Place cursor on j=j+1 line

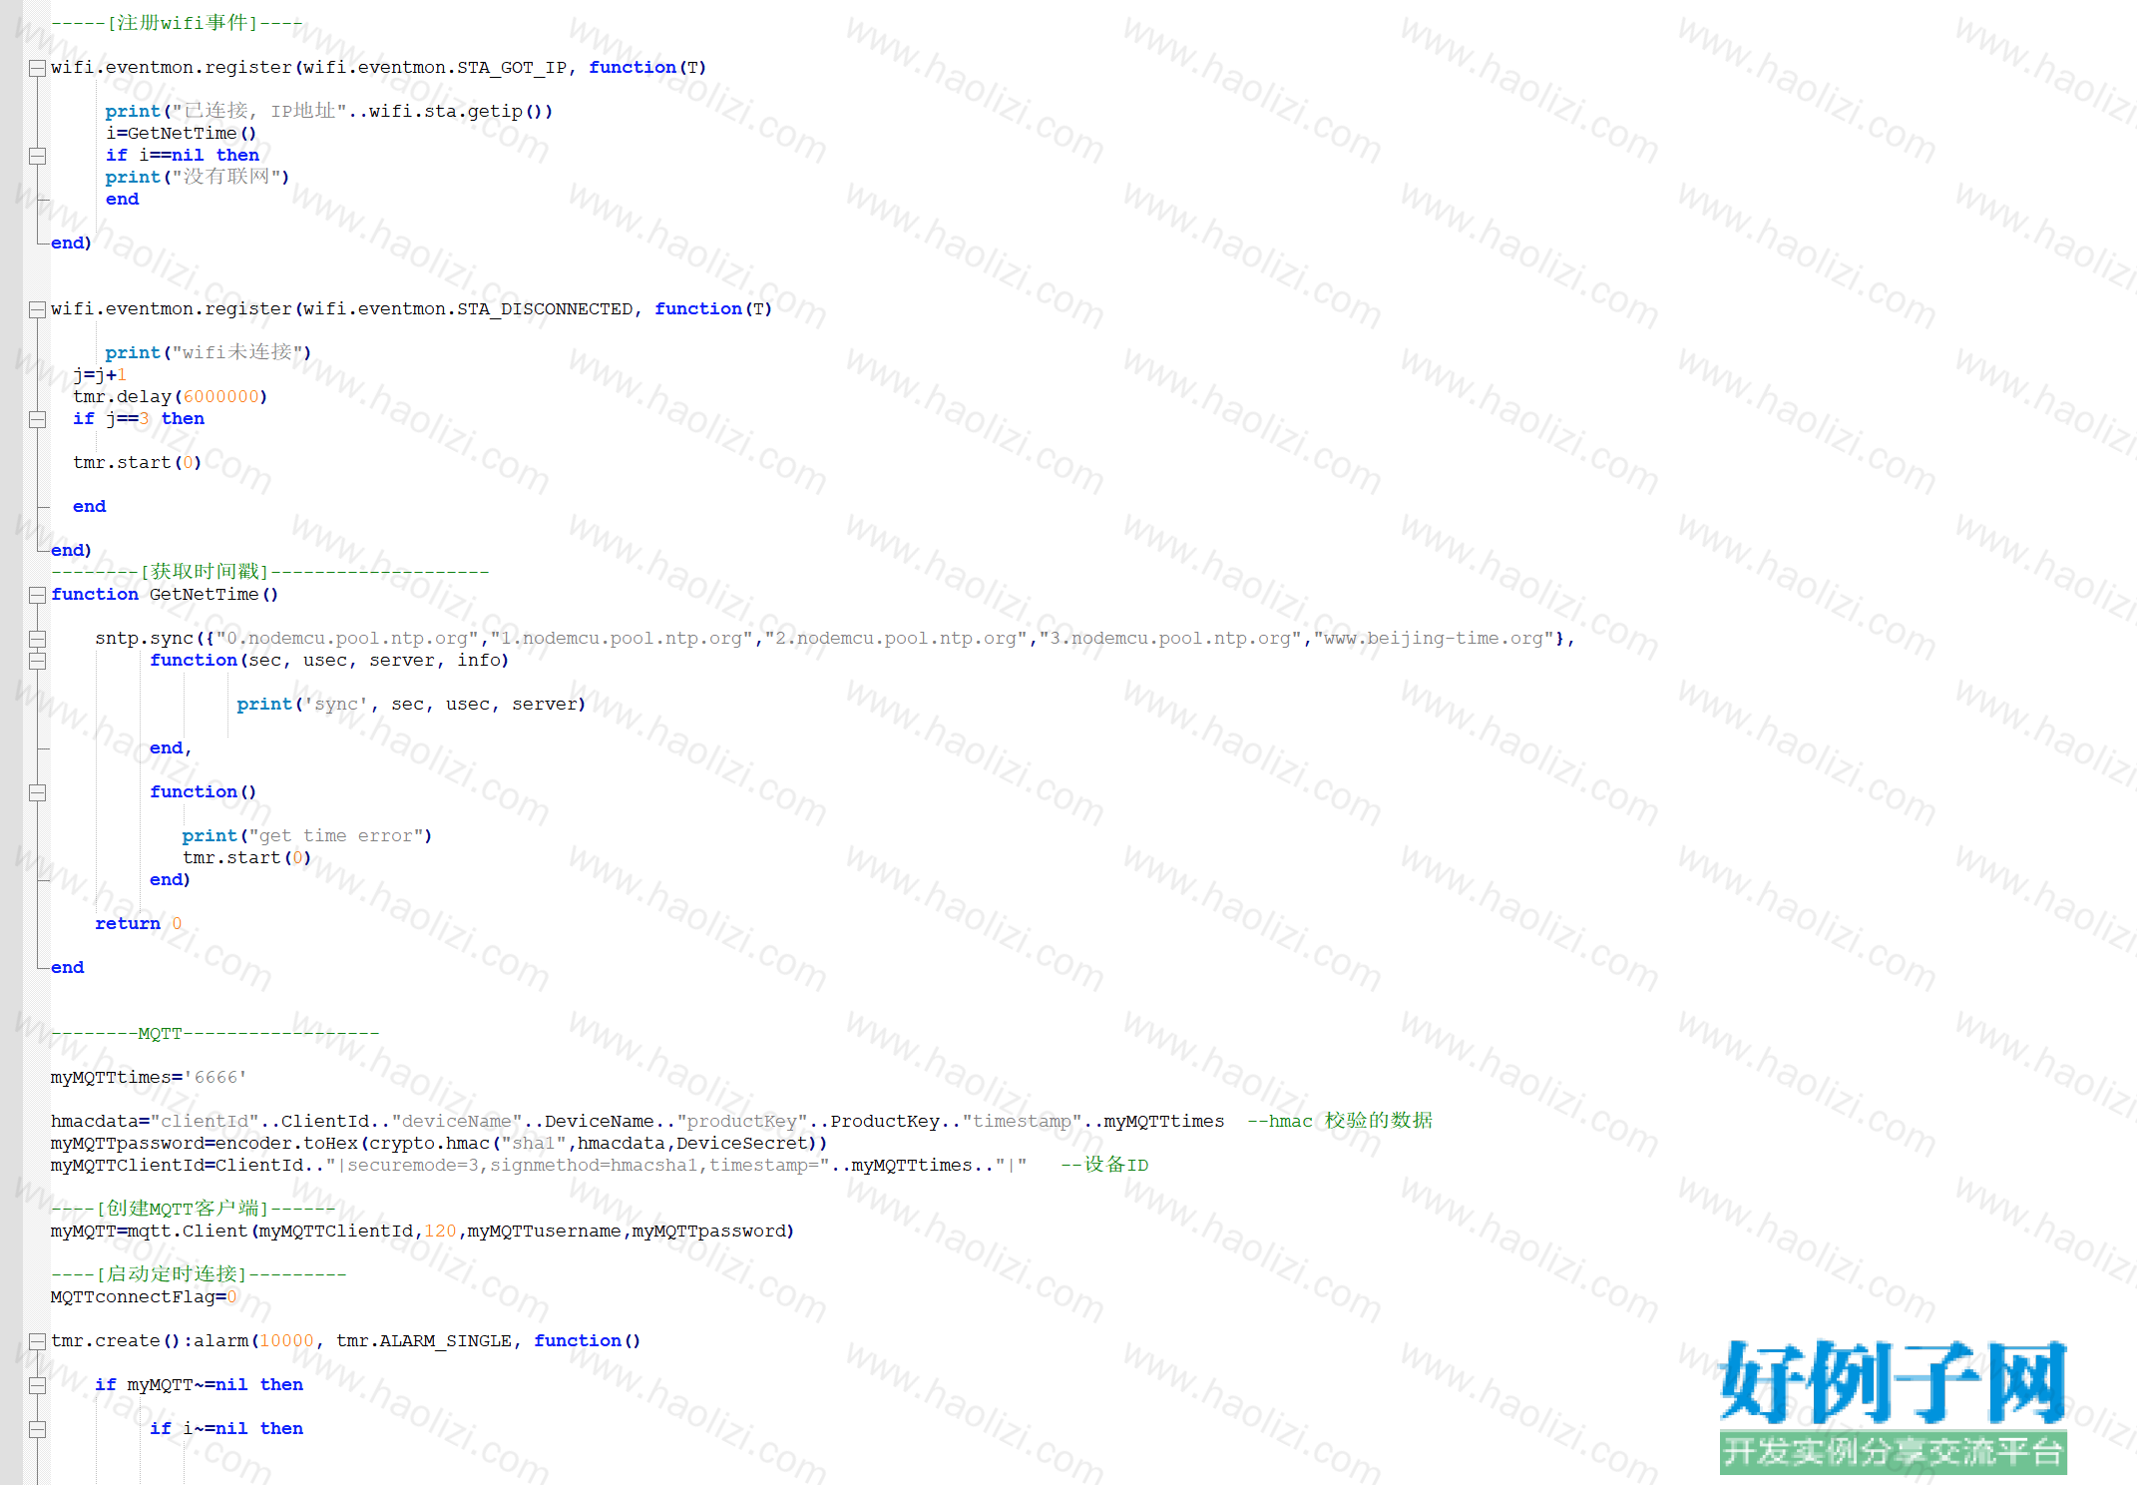(100, 375)
